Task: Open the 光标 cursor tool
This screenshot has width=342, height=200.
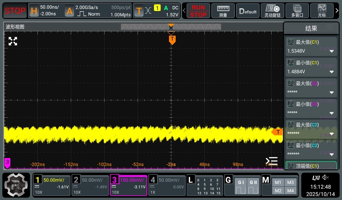Action: 322,11
